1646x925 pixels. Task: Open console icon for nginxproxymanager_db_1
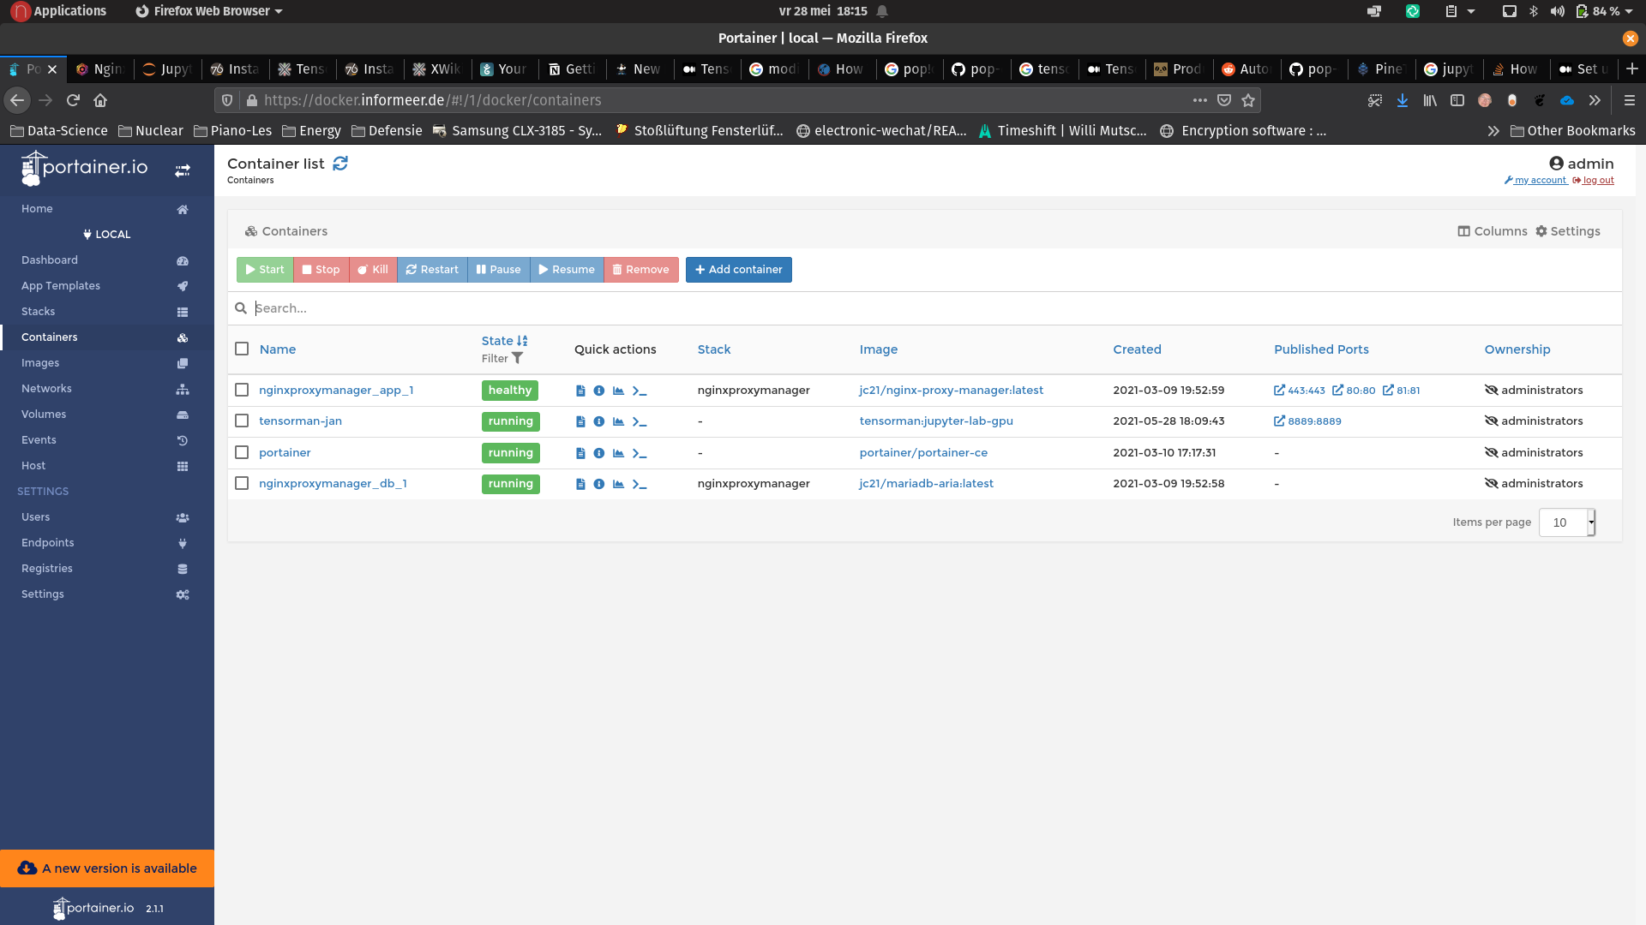(x=640, y=484)
